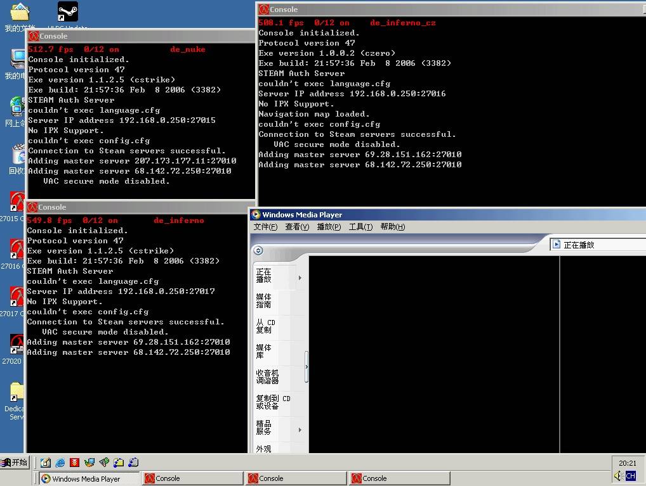Click the lambda icon of de_nuke Console window
Viewport: 646px width, 486px height.
click(x=34, y=36)
